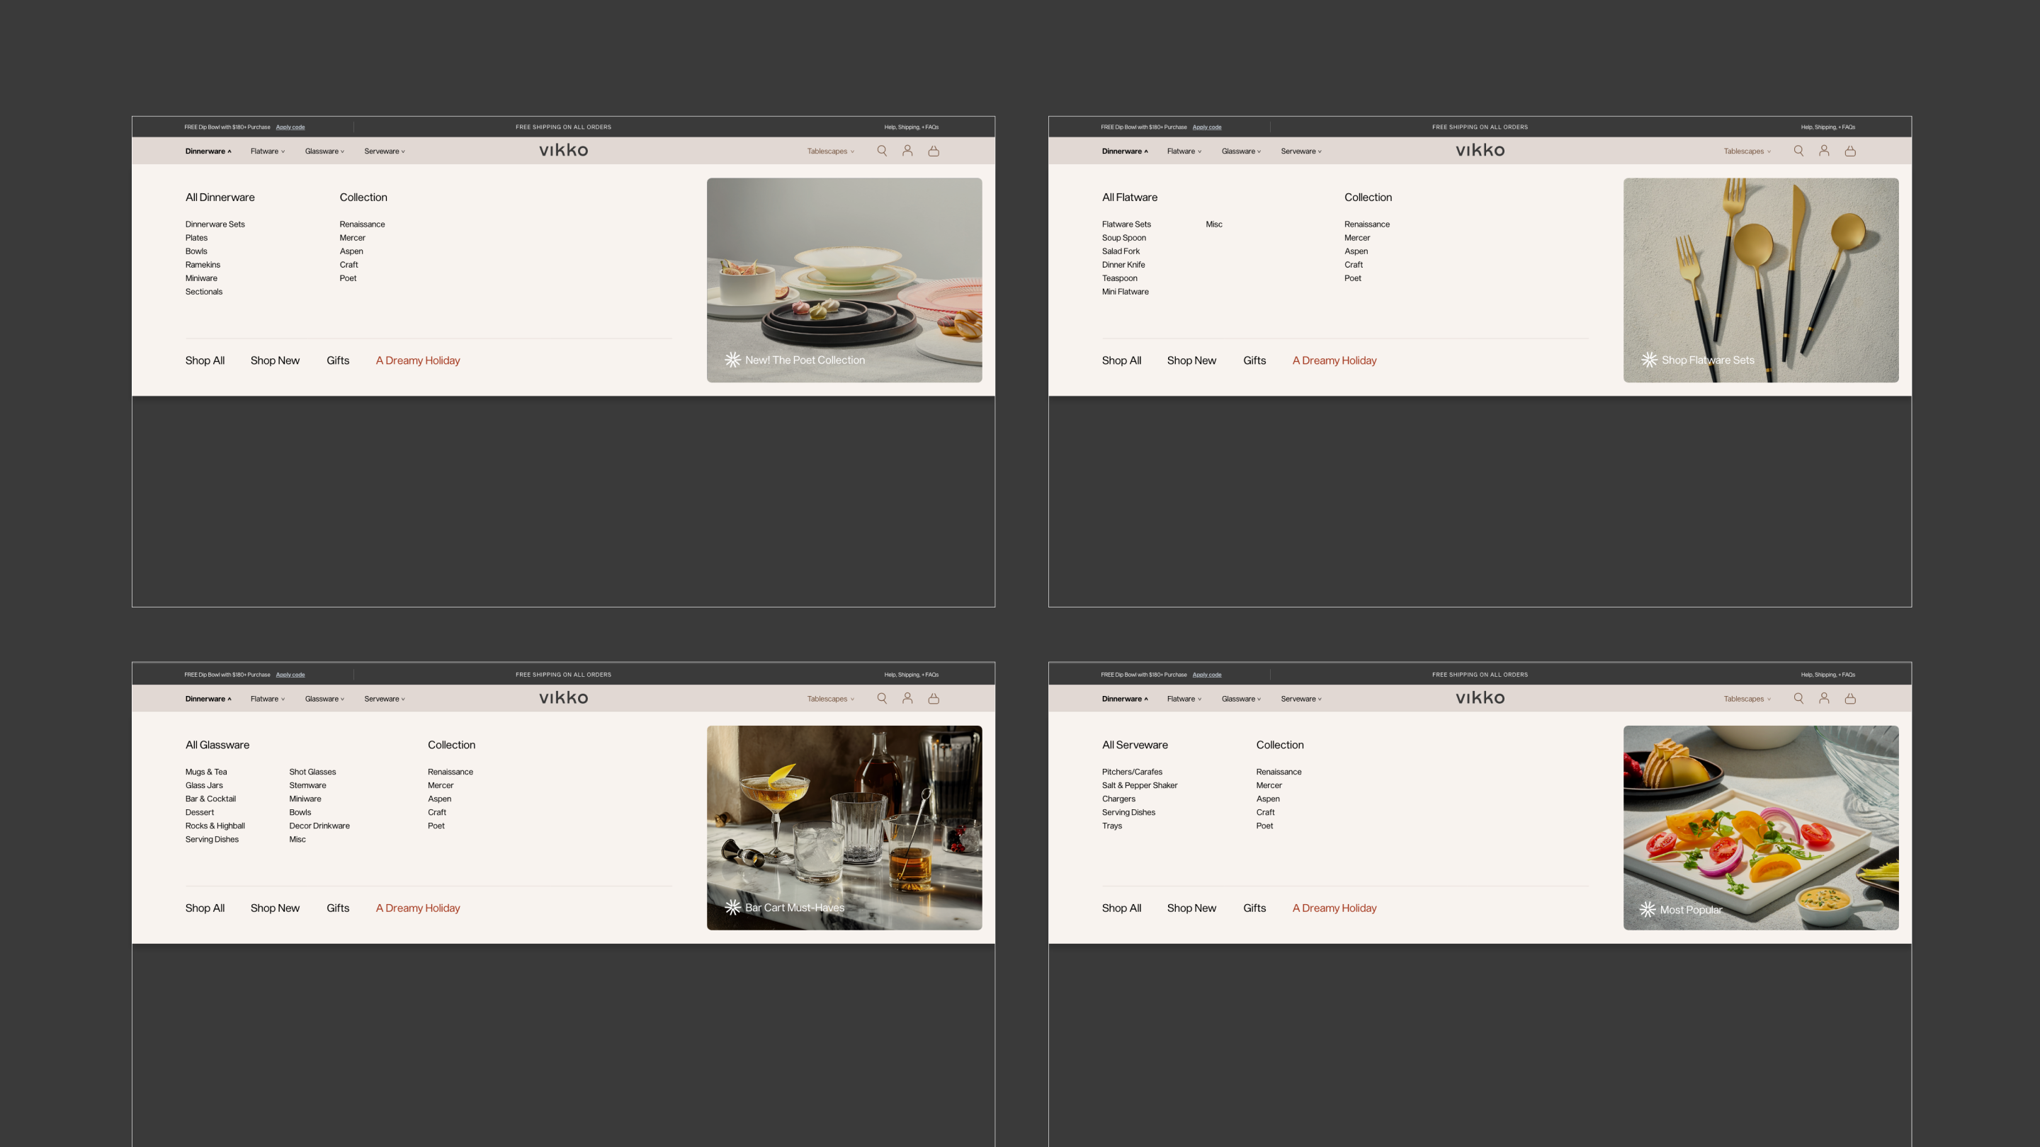This screenshot has width=2040, height=1147.
Task: Select Salt & Pepper Shaker menu entry
Action: pyautogui.click(x=1139, y=785)
